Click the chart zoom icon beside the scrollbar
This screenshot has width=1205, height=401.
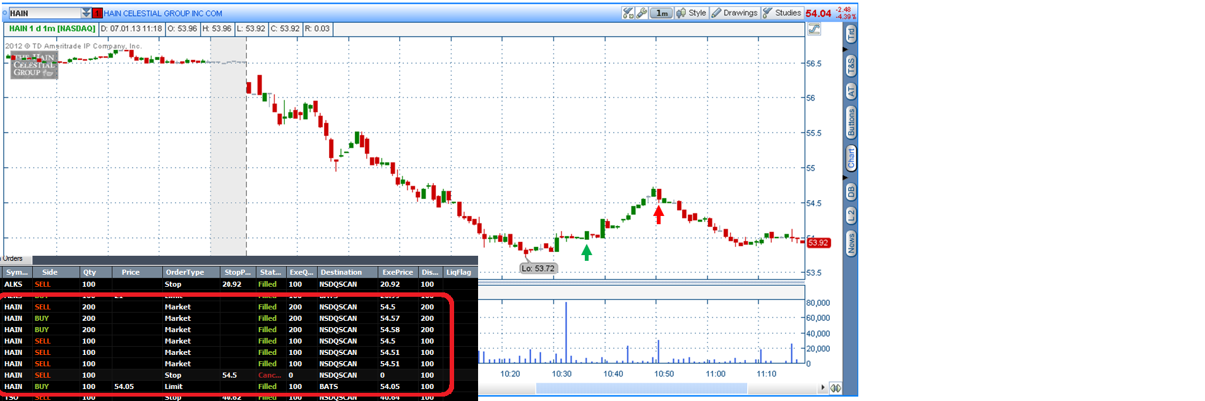pyautogui.click(x=836, y=388)
